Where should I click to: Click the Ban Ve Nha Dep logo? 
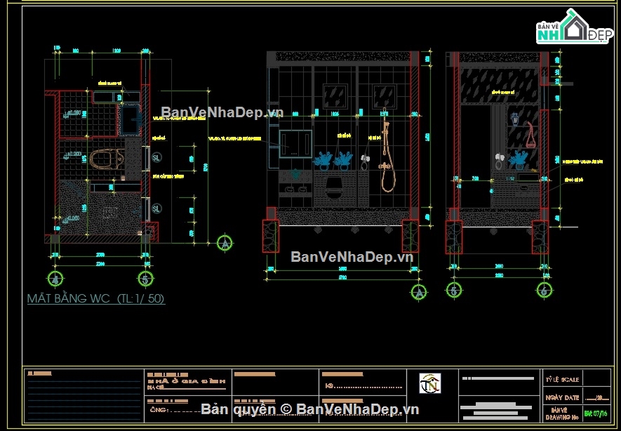tap(574, 26)
